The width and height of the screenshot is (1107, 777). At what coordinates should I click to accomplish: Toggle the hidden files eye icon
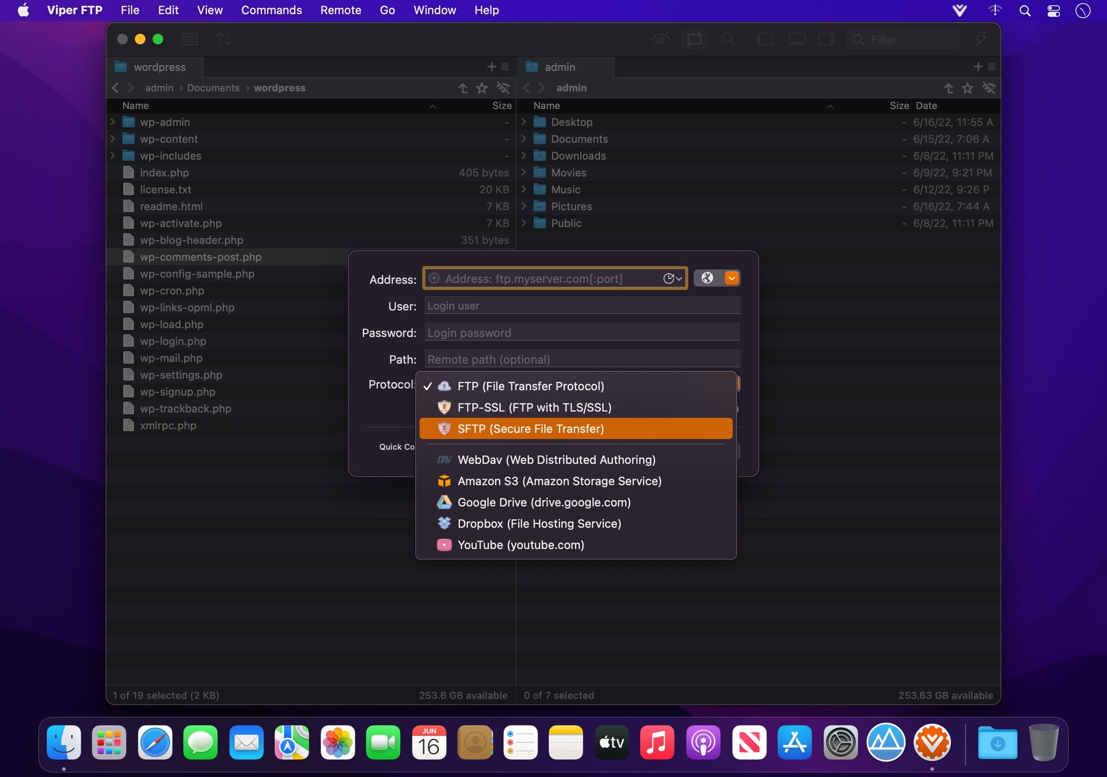[660, 39]
